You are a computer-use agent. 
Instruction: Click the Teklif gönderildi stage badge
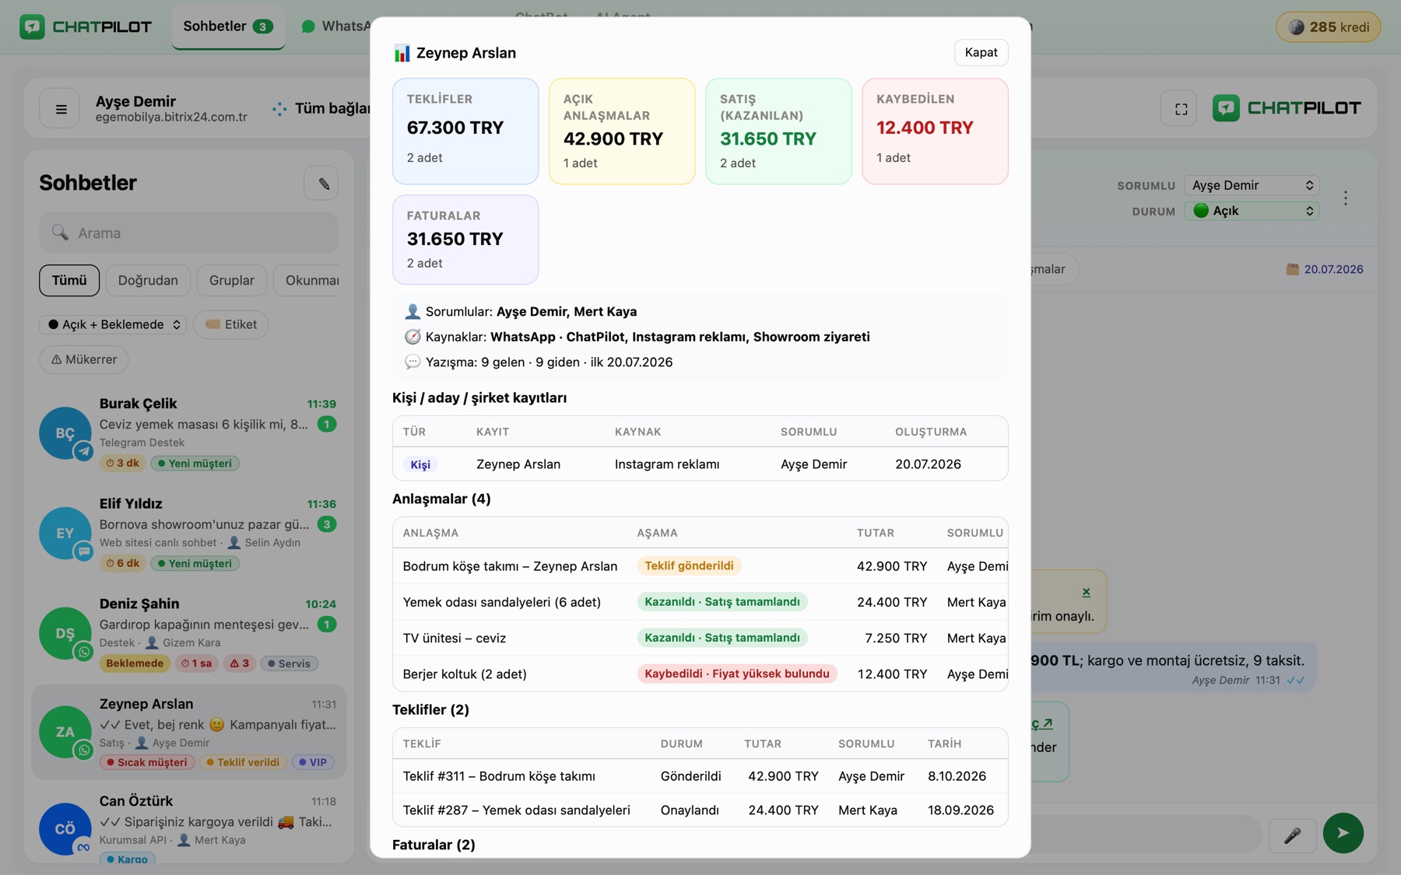(689, 565)
